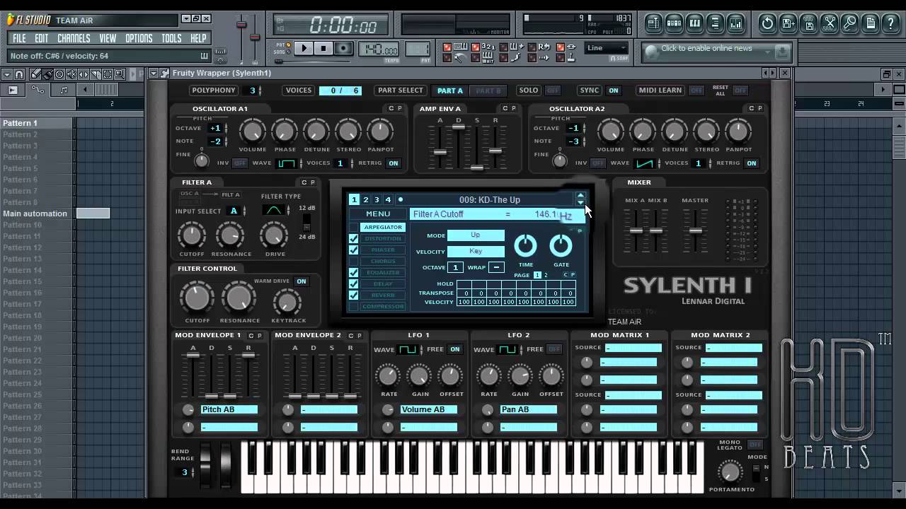The width and height of the screenshot is (906, 509).
Task: Select the playlist Slip tool
Action: pos(84,74)
